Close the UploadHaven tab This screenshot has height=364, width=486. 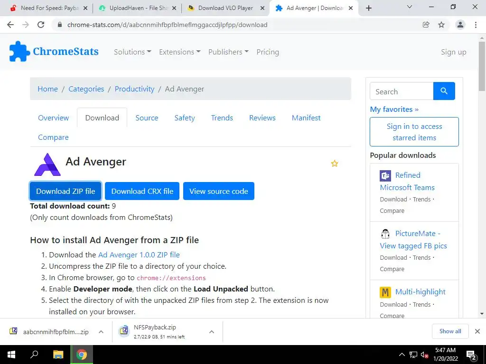point(174,9)
